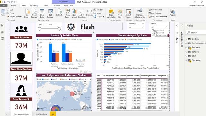The width and height of the screenshot is (206, 116).
Task: Open the Data / Drill ribbon tab
Action: point(69,5)
